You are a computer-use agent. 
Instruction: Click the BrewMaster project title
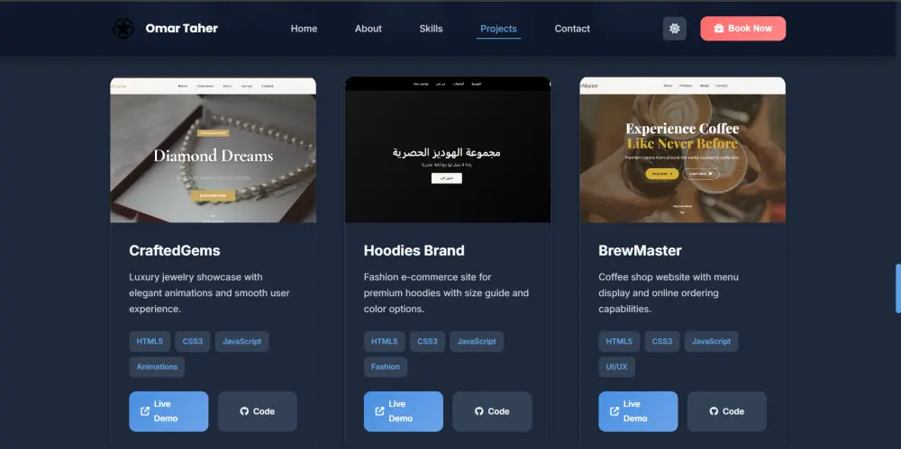[x=640, y=250]
